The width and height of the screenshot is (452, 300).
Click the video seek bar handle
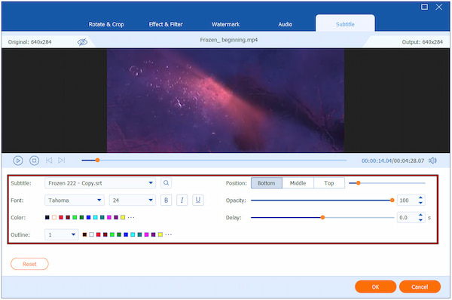(97, 160)
